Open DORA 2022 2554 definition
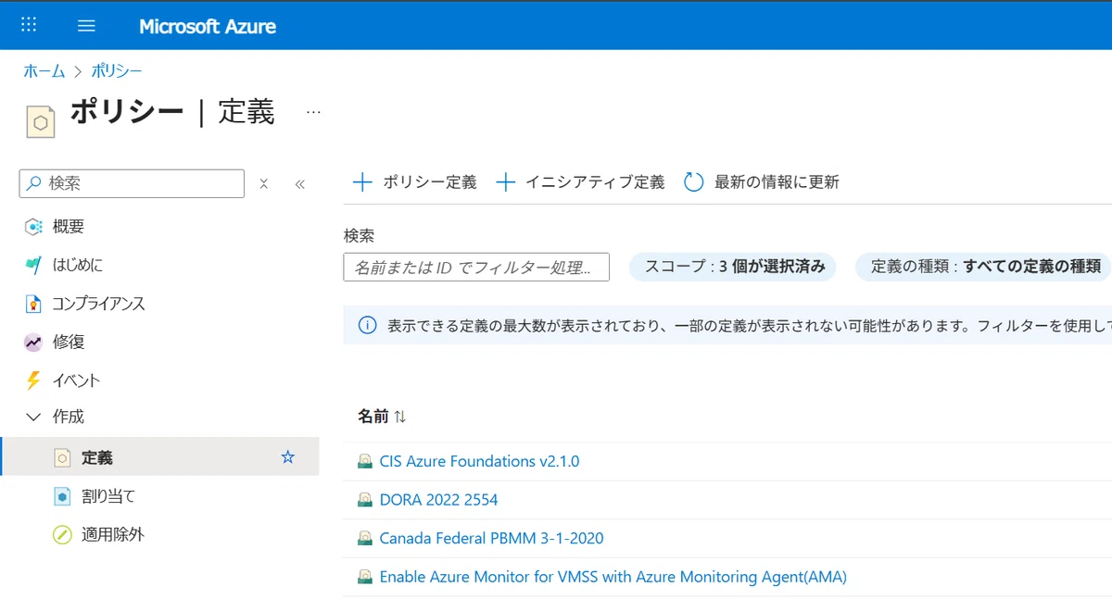 tap(438, 500)
